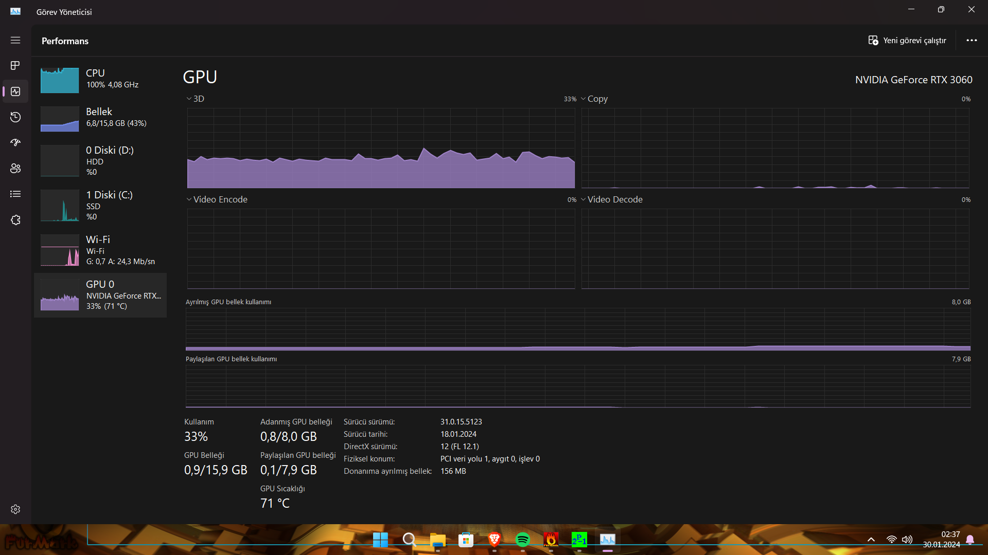
Task: Open File Explorer from taskbar
Action: 437,540
